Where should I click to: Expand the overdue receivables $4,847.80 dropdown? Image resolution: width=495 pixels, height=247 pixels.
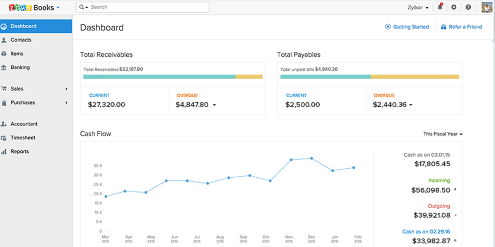click(214, 105)
